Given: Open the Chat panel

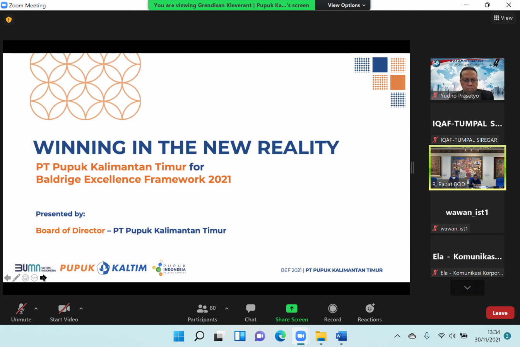Looking at the screenshot, I should pyautogui.click(x=251, y=313).
